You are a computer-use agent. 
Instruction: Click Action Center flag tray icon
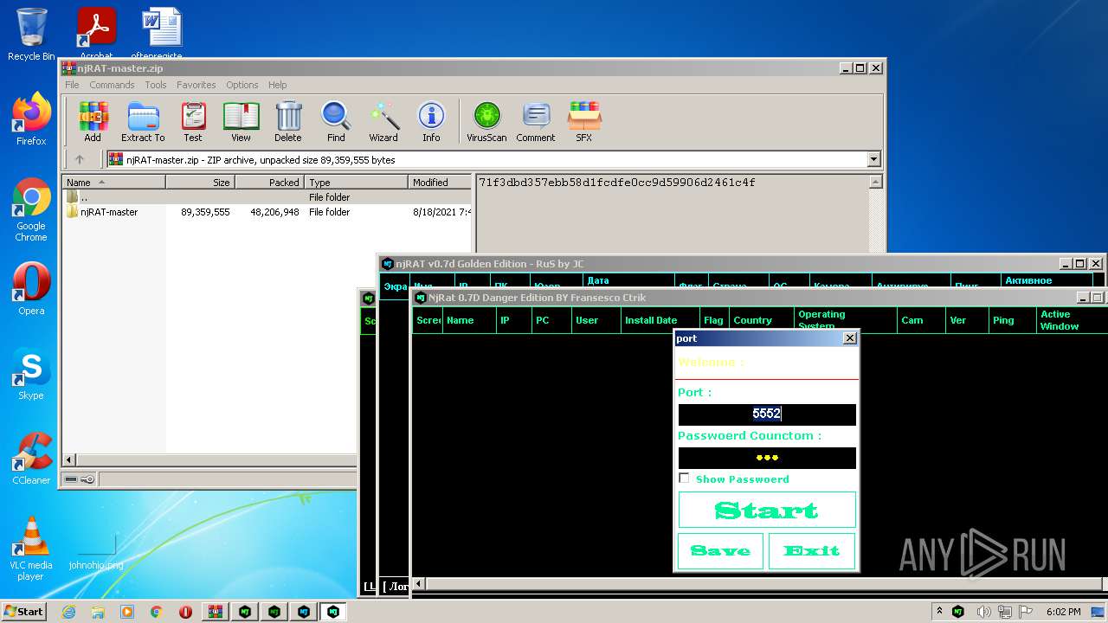coord(1025,612)
